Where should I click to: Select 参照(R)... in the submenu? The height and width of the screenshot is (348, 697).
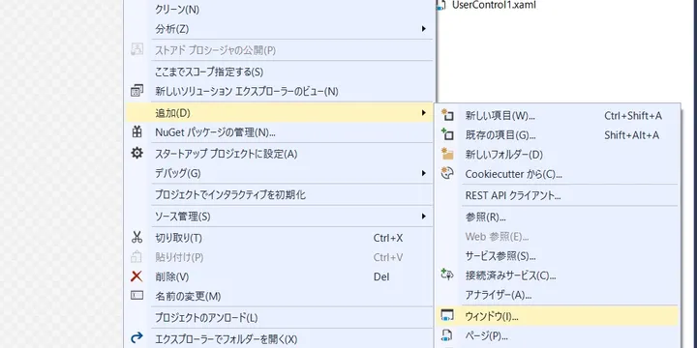point(557,217)
